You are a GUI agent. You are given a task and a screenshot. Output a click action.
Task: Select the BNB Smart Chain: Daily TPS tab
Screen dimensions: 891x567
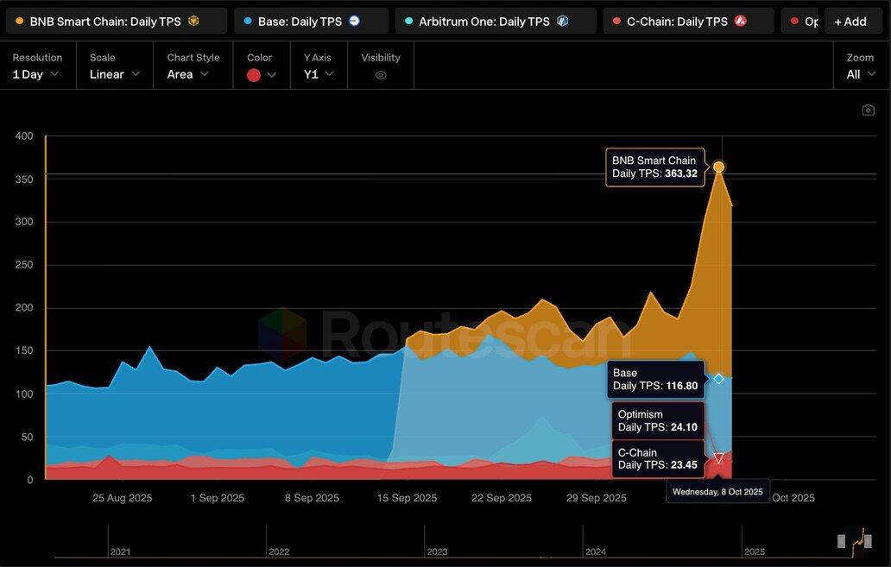coord(105,21)
